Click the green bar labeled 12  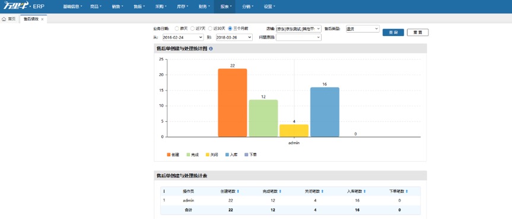pos(263,118)
